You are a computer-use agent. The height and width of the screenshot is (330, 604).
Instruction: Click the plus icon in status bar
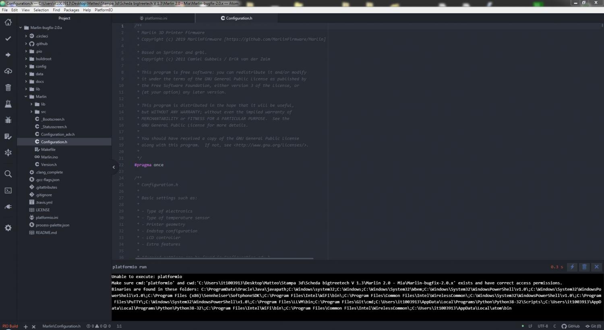point(25,326)
